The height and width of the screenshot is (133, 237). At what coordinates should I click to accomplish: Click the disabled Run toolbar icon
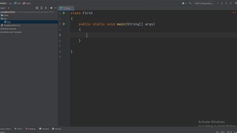pos(218,3)
